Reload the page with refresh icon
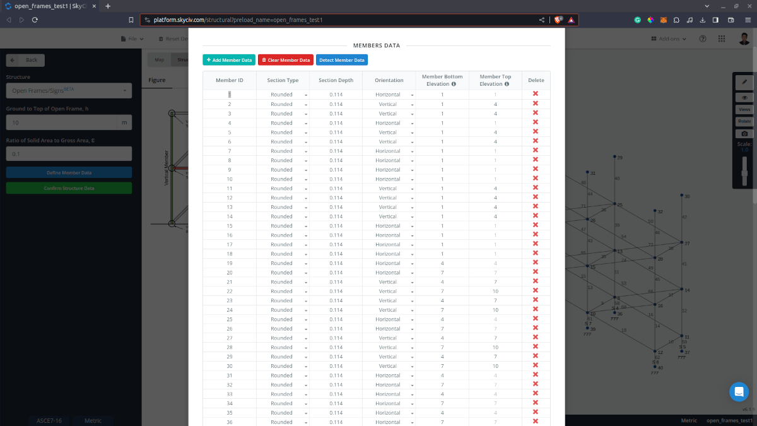The width and height of the screenshot is (757, 426). pos(35,20)
